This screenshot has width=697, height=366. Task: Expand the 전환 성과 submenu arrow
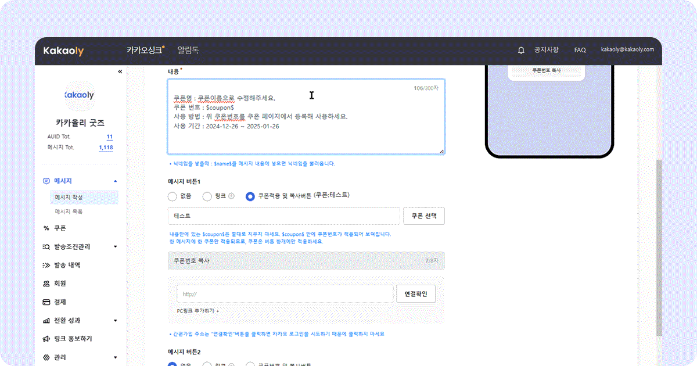click(115, 321)
